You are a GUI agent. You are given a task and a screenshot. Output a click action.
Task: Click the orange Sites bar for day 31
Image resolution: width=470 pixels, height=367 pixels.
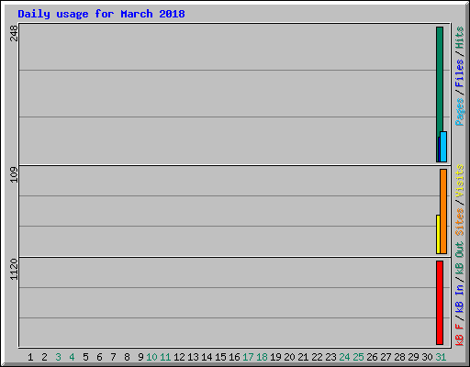tap(443, 211)
